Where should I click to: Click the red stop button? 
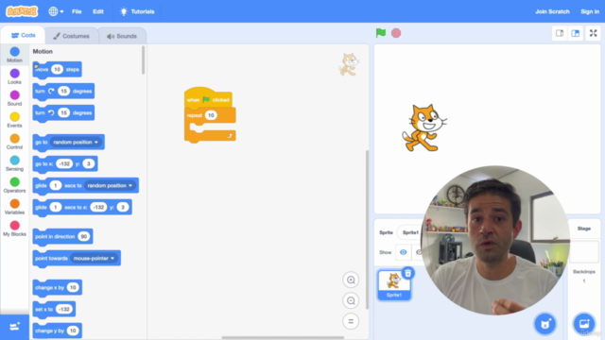396,33
